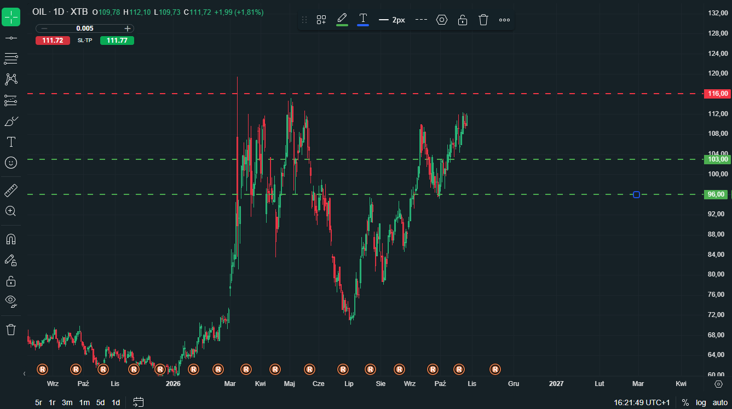Select the 5r time range

pyautogui.click(x=38, y=402)
